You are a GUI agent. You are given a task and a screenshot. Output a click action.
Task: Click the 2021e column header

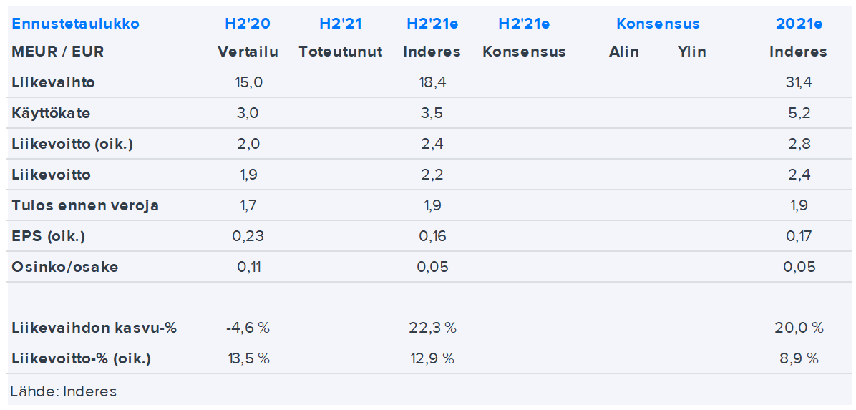pyautogui.click(x=799, y=24)
